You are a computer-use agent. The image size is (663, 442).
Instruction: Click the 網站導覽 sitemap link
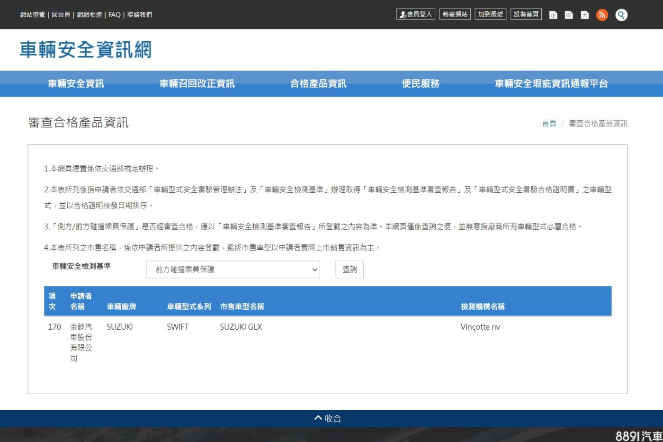click(x=33, y=15)
